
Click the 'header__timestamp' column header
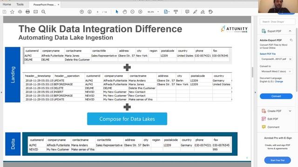coord(38,76)
